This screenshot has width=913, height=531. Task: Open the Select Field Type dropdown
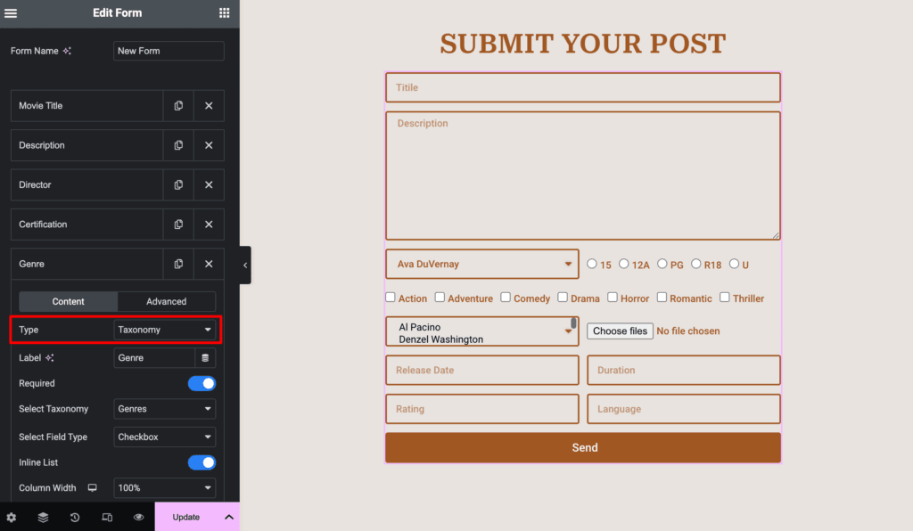[x=164, y=437]
